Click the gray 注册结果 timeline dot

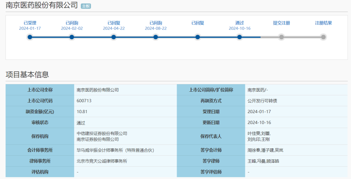point(323,37)
